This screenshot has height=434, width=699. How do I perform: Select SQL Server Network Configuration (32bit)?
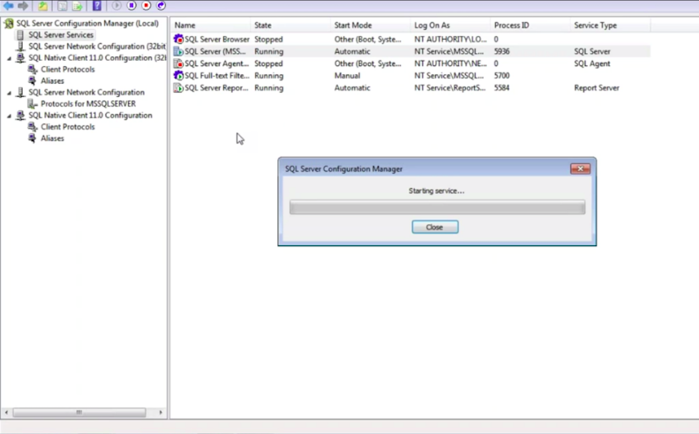[x=97, y=47]
